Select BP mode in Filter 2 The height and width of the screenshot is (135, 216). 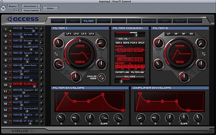(184, 34)
